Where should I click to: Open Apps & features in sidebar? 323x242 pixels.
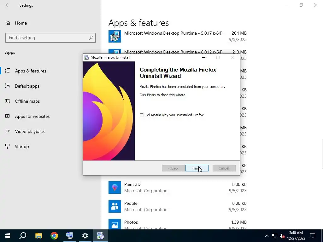point(31,71)
